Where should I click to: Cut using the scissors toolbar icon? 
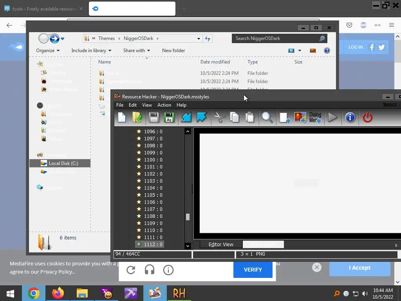click(219, 118)
